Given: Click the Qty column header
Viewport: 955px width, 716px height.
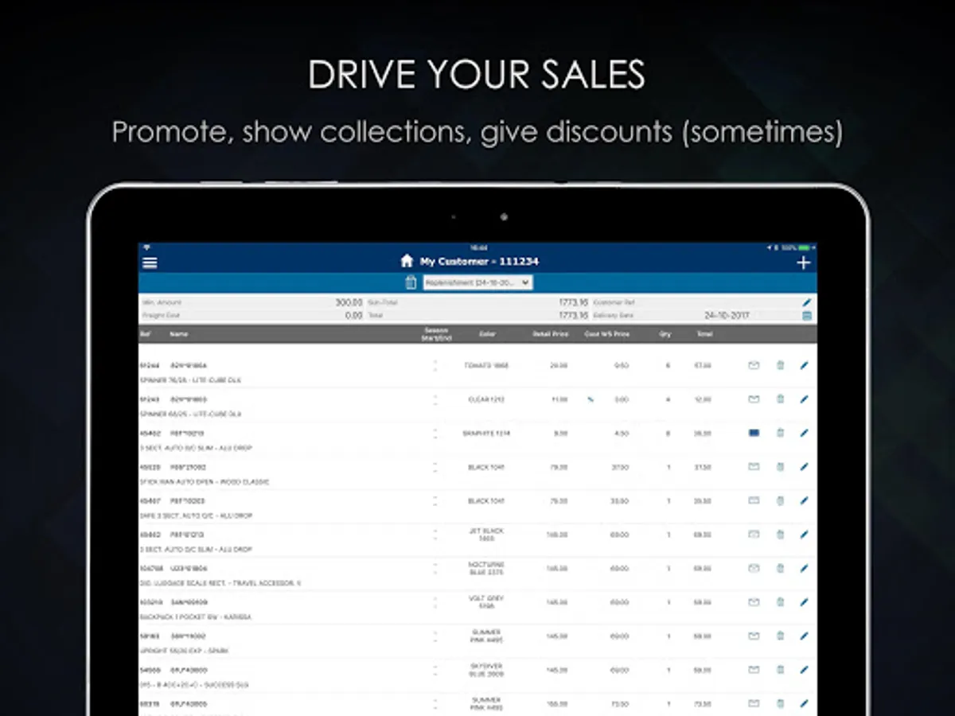Looking at the screenshot, I should pos(665,334).
